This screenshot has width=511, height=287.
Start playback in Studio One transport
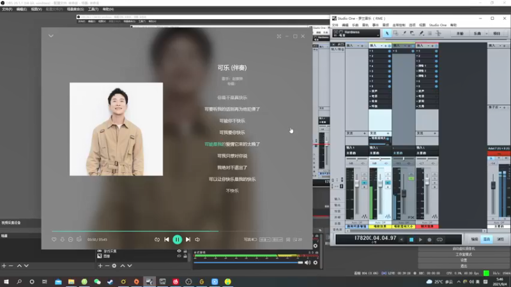[420, 240]
